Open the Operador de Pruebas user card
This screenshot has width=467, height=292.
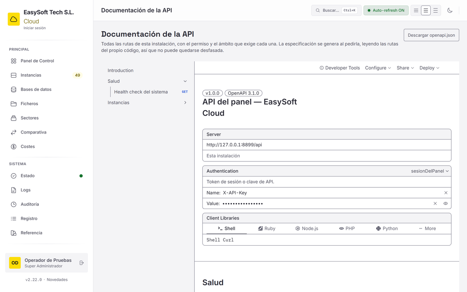(46, 263)
